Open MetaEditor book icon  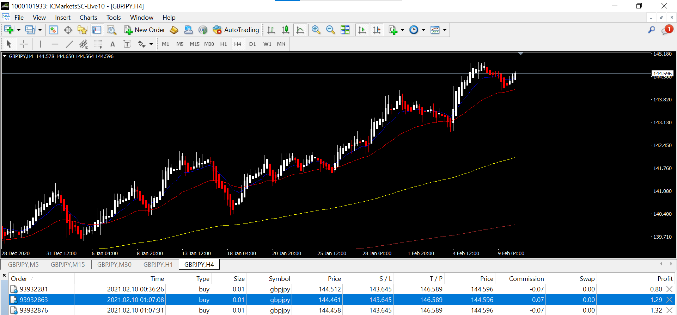[174, 30]
